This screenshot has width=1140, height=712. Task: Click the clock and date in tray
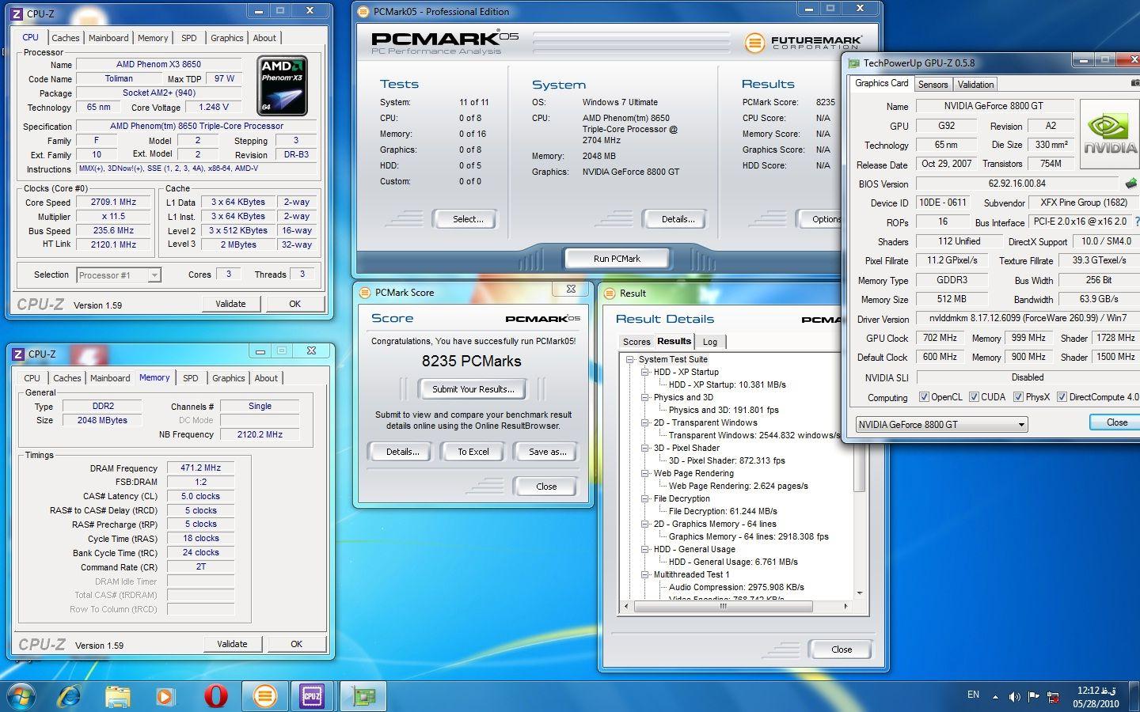pyautogui.click(x=1096, y=697)
